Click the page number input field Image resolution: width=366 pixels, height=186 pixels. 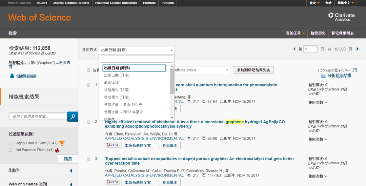(x=310, y=49)
